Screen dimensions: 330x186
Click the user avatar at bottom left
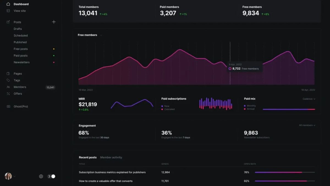click(x=8, y=176)
